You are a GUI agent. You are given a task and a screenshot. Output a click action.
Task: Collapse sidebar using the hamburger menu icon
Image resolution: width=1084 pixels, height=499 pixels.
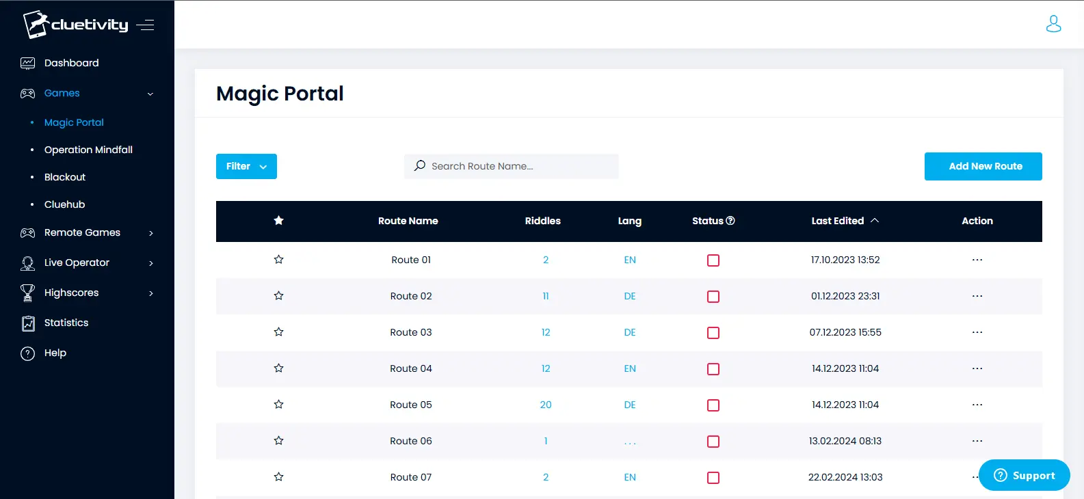tap(145, 25)
